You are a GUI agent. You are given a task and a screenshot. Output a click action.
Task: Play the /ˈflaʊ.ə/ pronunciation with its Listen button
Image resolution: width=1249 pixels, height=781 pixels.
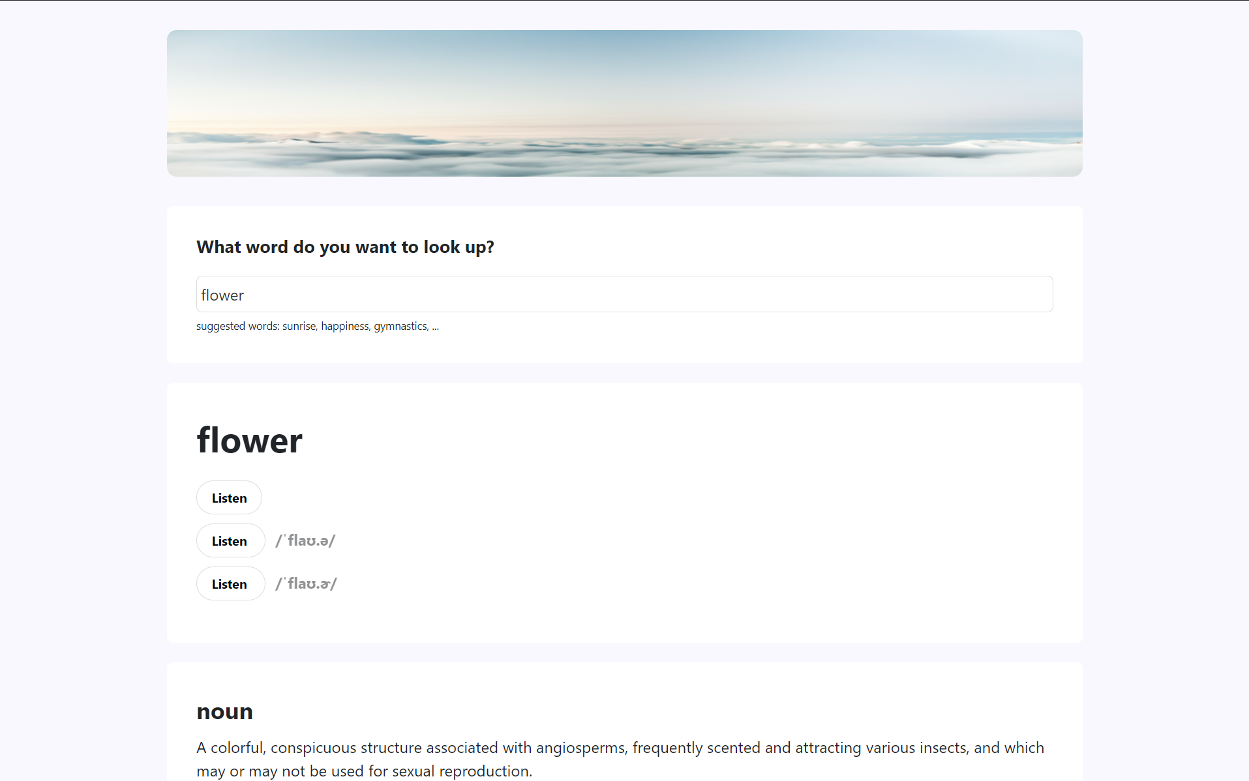[230, 540]
